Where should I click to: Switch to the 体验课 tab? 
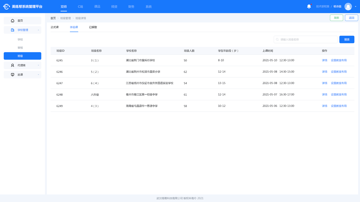74,27
